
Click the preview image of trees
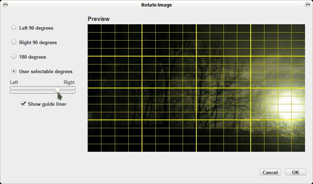(x=196, y=88)
